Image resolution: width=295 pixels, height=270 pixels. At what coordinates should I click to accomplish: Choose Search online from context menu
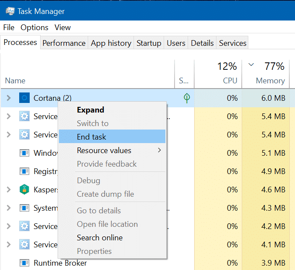(99, 238)
